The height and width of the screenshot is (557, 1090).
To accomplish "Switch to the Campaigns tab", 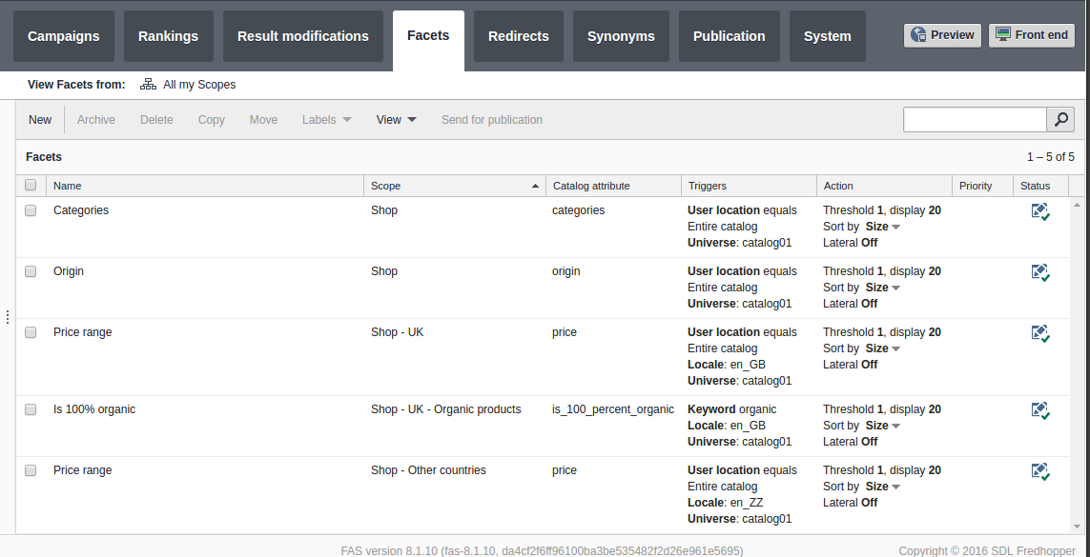I will click(63, 36).
